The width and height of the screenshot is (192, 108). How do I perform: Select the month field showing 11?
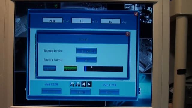coord(81,21)
